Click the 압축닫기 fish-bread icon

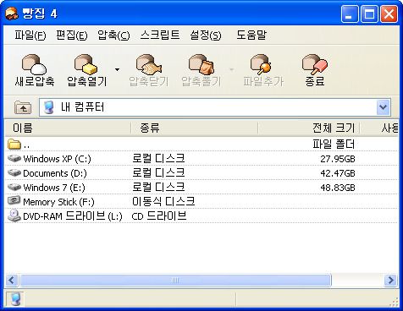(x=149, y=64)
